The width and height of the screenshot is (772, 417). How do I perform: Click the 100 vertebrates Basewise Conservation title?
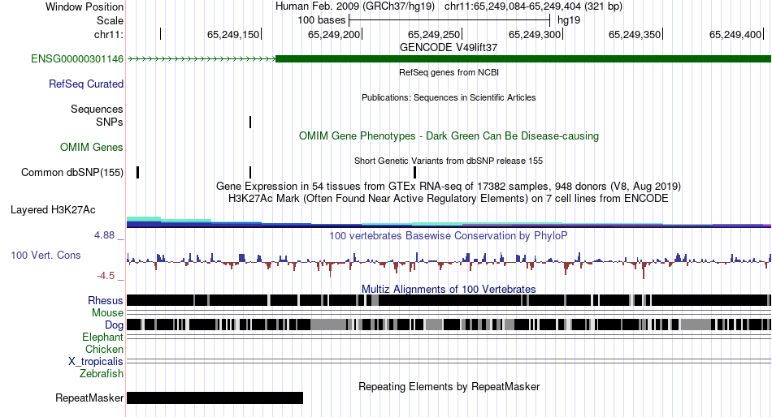(449, 235)
